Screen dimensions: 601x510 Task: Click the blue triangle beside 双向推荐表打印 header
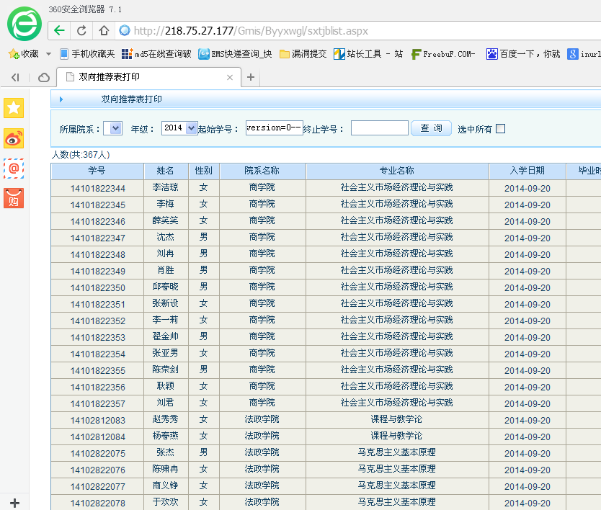pyautogui.click(x=61, y=99)
